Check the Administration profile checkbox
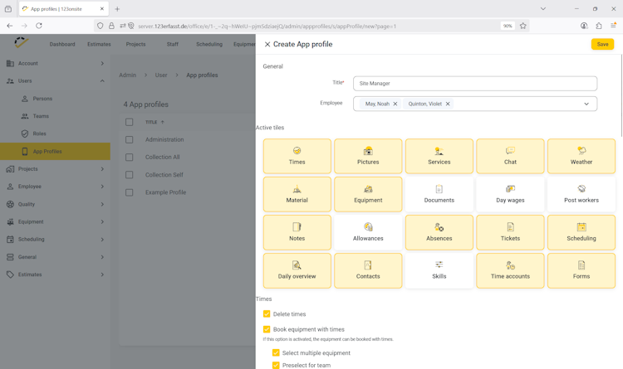Screen dimensions: 623x369 [x=129, y=139]
